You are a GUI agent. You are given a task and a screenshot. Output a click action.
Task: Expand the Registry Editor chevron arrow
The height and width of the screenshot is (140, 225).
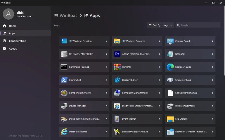tap(159, 80)
